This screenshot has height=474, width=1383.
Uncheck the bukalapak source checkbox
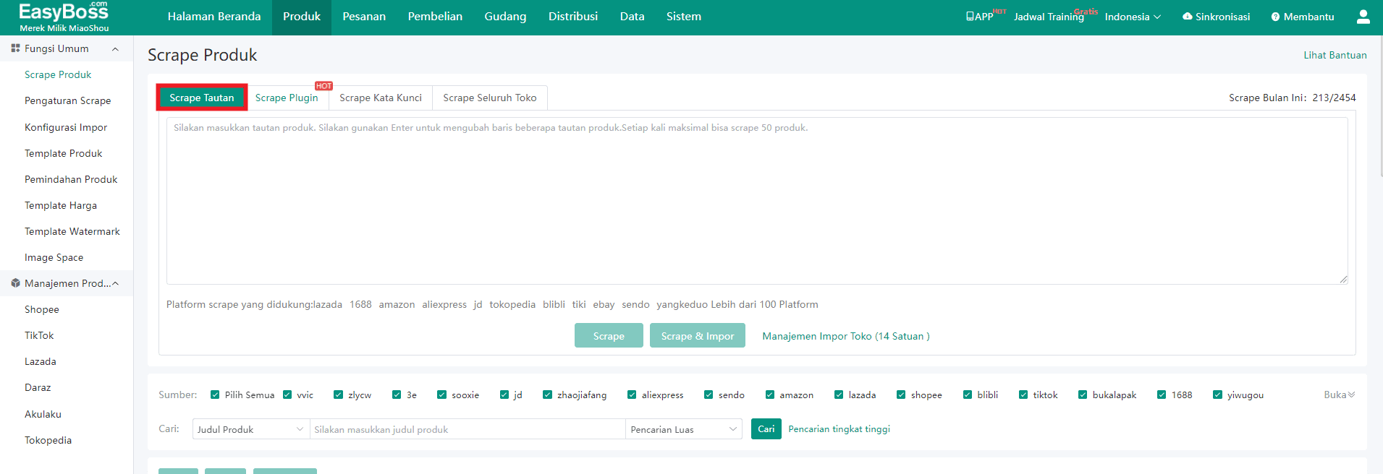click(1083, 395)
